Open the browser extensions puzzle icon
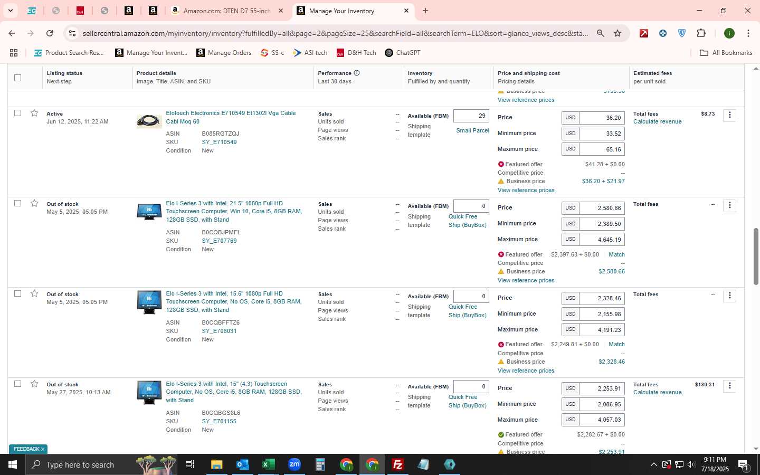The image size is (760, 475). point(701,33)
